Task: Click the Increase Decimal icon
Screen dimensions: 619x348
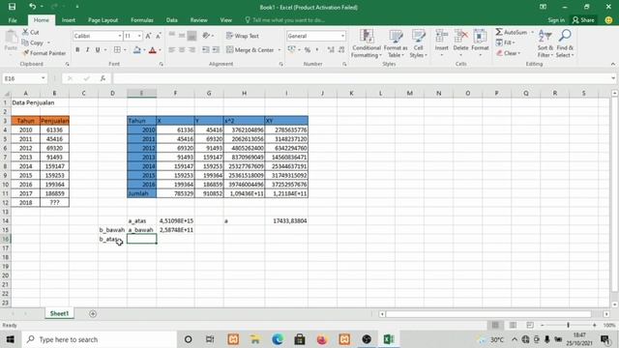Action: tap(331, 50)
